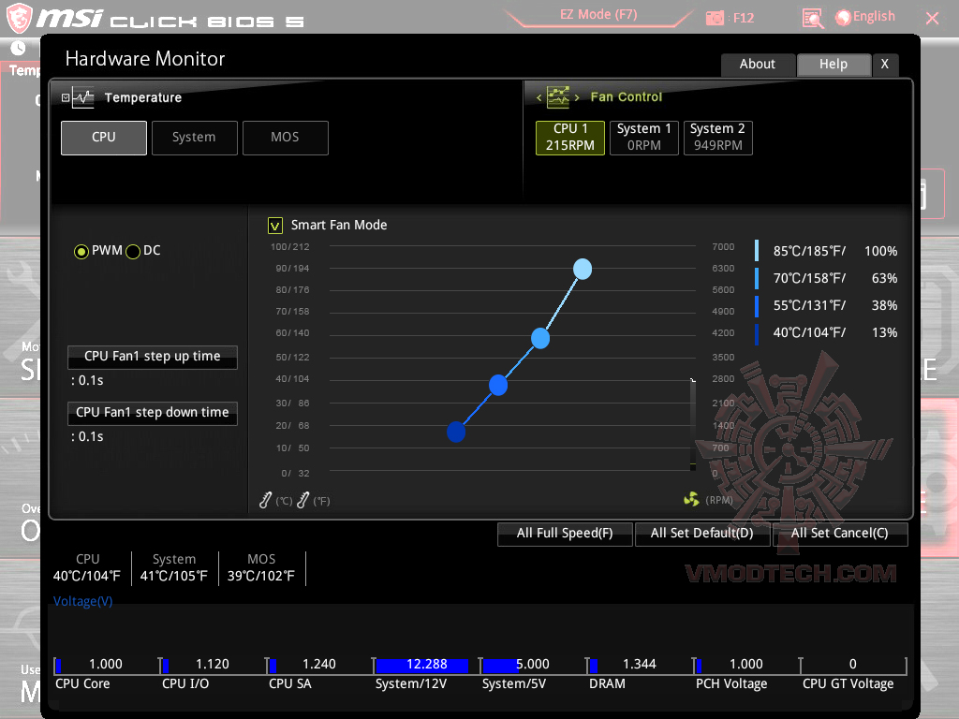Click the green RPM fan icon

coord(691,500)
